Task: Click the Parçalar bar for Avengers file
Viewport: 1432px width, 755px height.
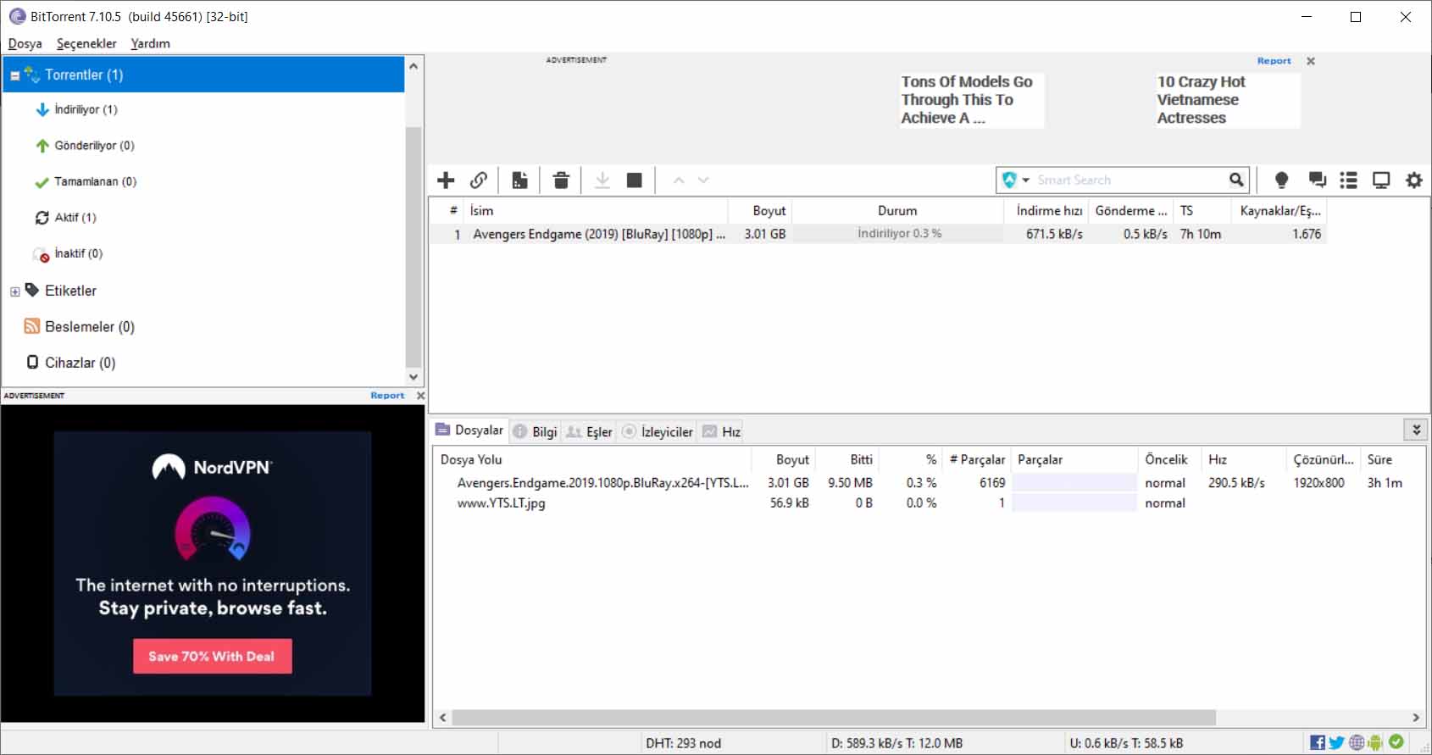Action: (1074, 483)
